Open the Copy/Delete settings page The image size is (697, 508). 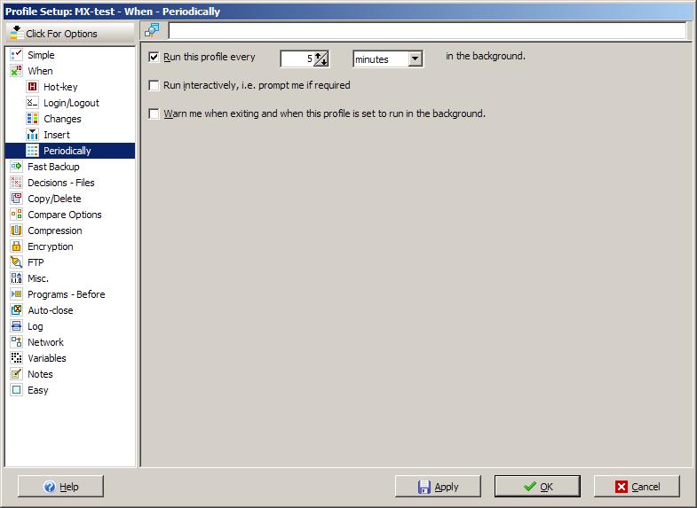[x=54, y=199]
